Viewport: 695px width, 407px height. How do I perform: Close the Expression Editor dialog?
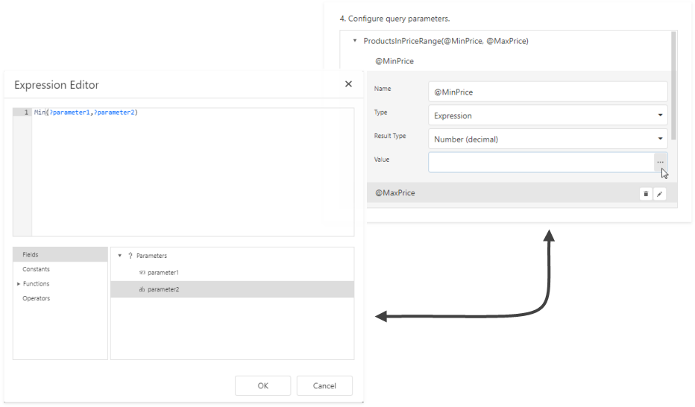[x=348, y=84]
